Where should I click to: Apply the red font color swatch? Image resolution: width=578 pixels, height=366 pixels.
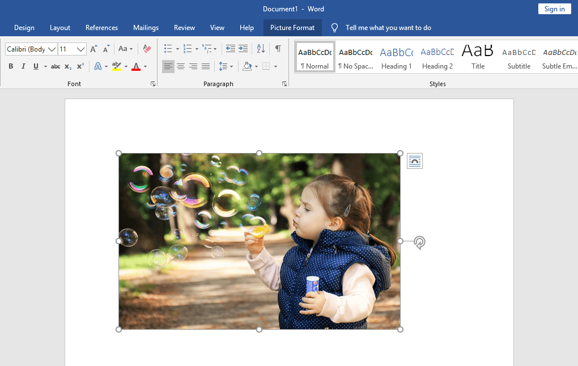(136, 66)
